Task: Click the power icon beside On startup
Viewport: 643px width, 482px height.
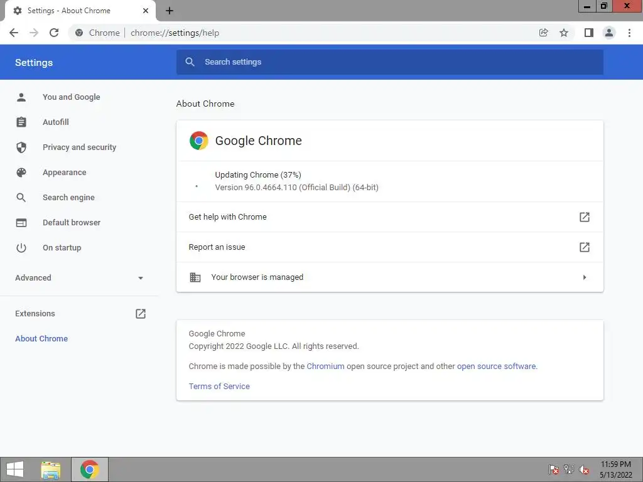Action: 21,247
